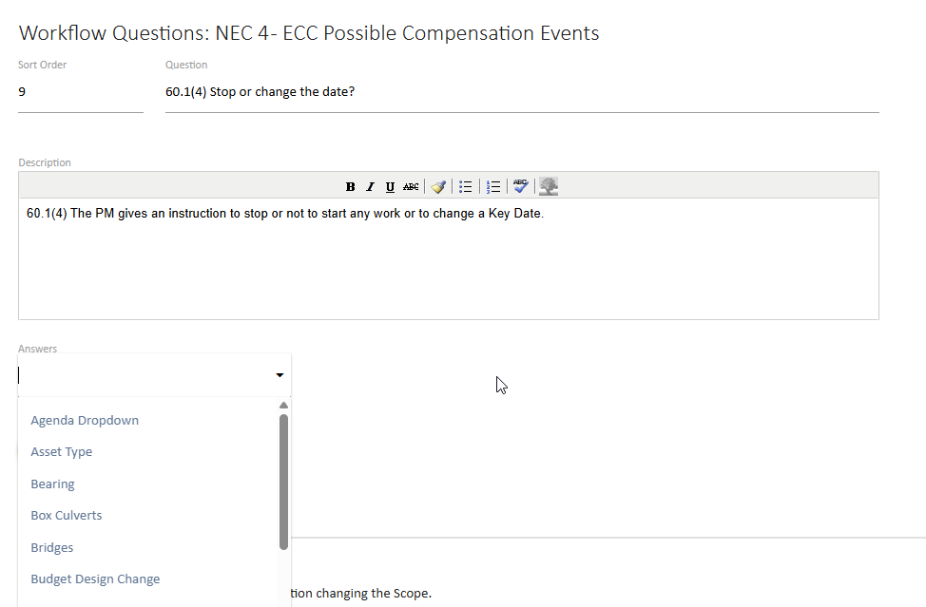This screenshot has width=926, height=607.
Task: Choose Bridges in the dropdown list
Action: [52, 548]
